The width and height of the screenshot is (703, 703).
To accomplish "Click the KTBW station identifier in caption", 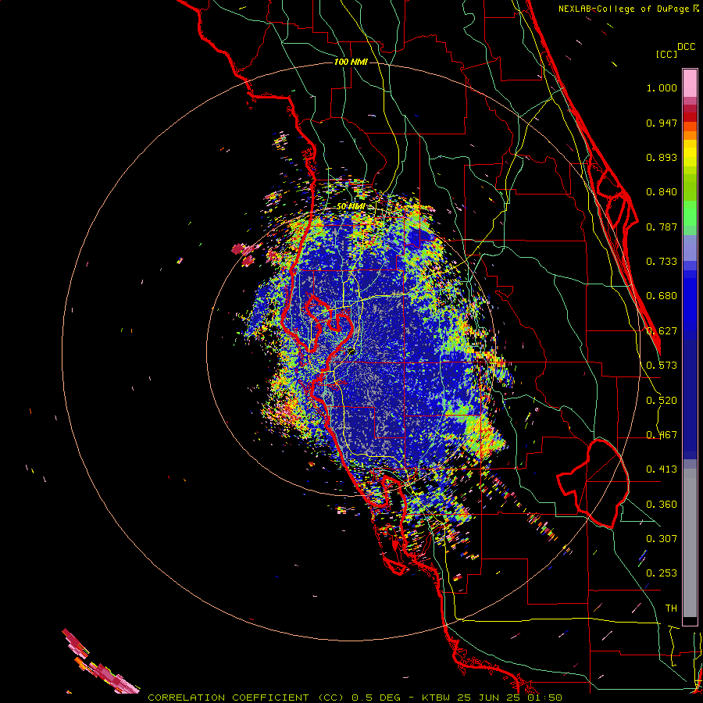I will tap(437, 698).
